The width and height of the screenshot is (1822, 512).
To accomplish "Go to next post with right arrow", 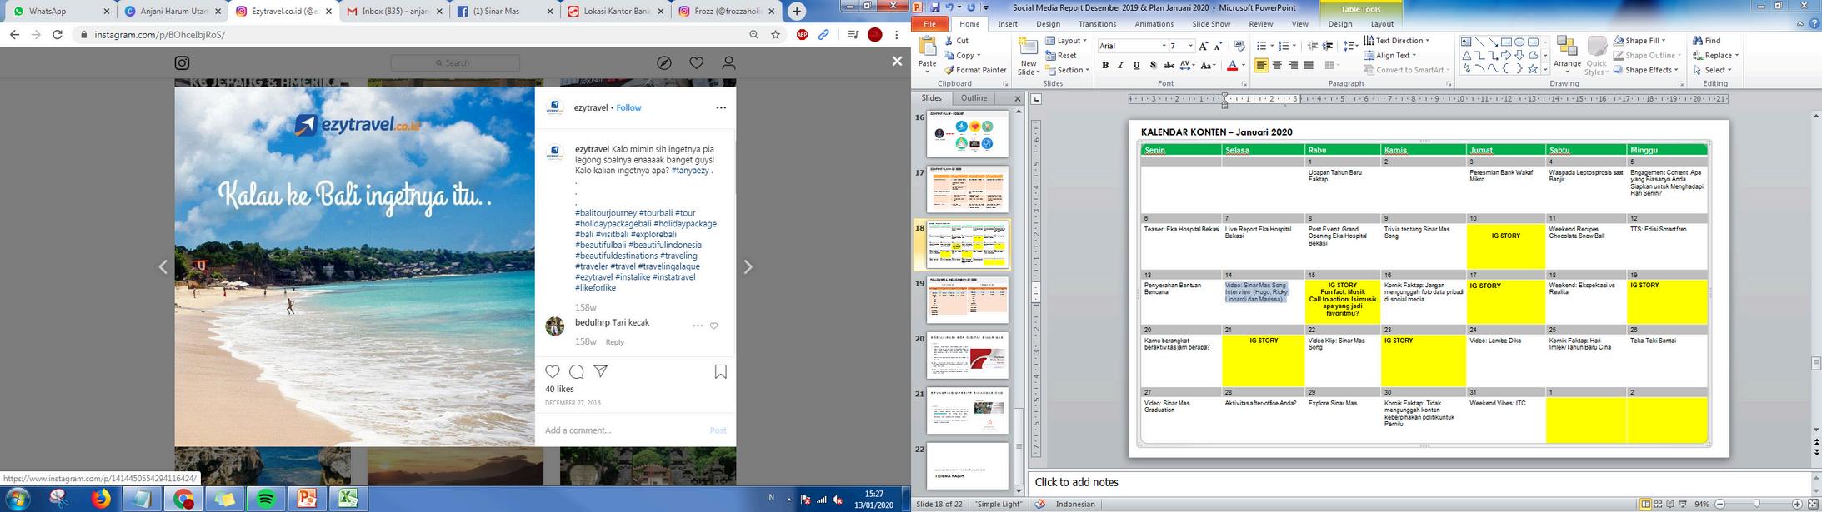I will (748, 266).
